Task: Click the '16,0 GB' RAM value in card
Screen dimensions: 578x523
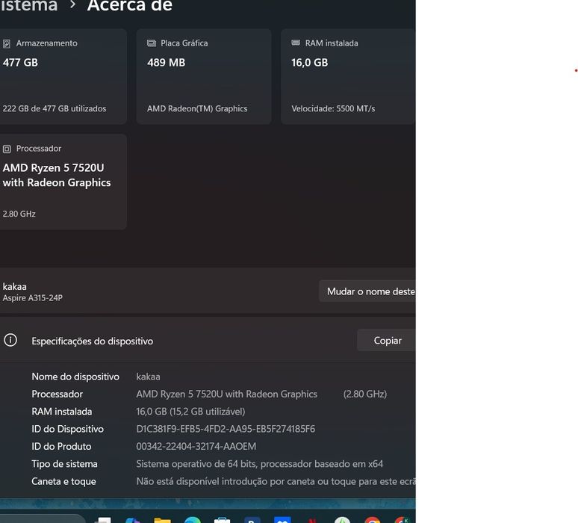Action: point(310,63)
